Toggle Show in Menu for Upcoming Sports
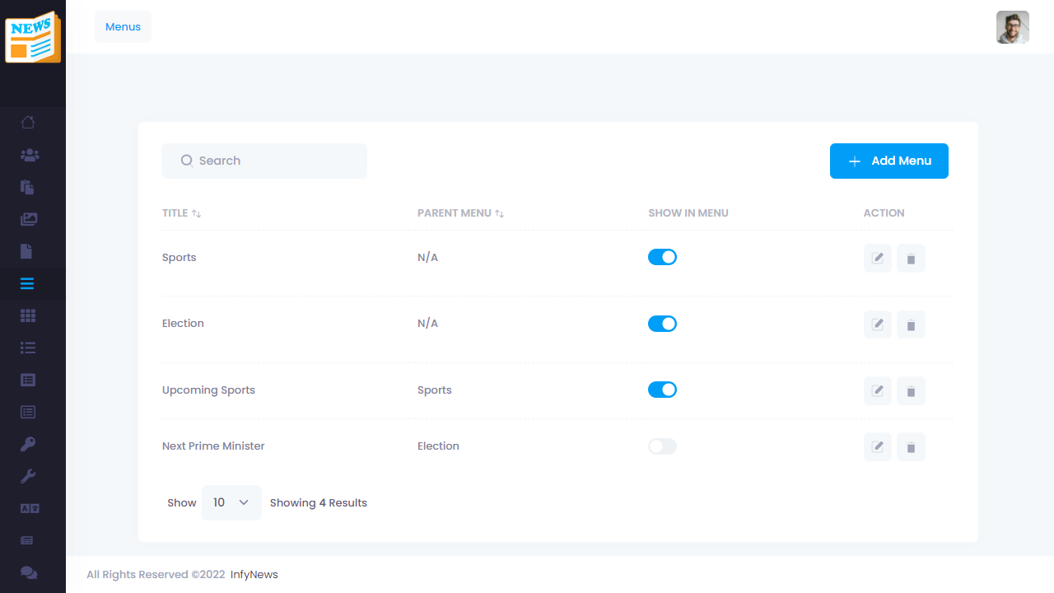The width and height of the screenshot is (1054, 593). coord(662,390)
